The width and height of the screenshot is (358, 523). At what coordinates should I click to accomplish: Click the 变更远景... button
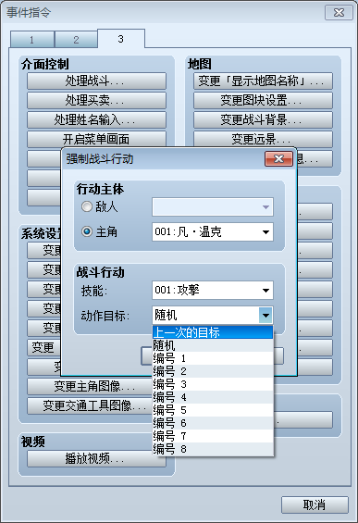point(263,139)
